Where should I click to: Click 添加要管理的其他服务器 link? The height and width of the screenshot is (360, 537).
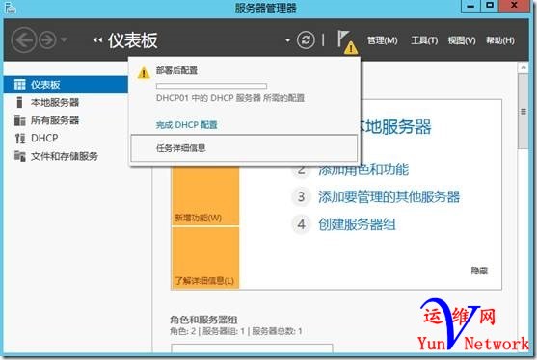coord(389,197)
